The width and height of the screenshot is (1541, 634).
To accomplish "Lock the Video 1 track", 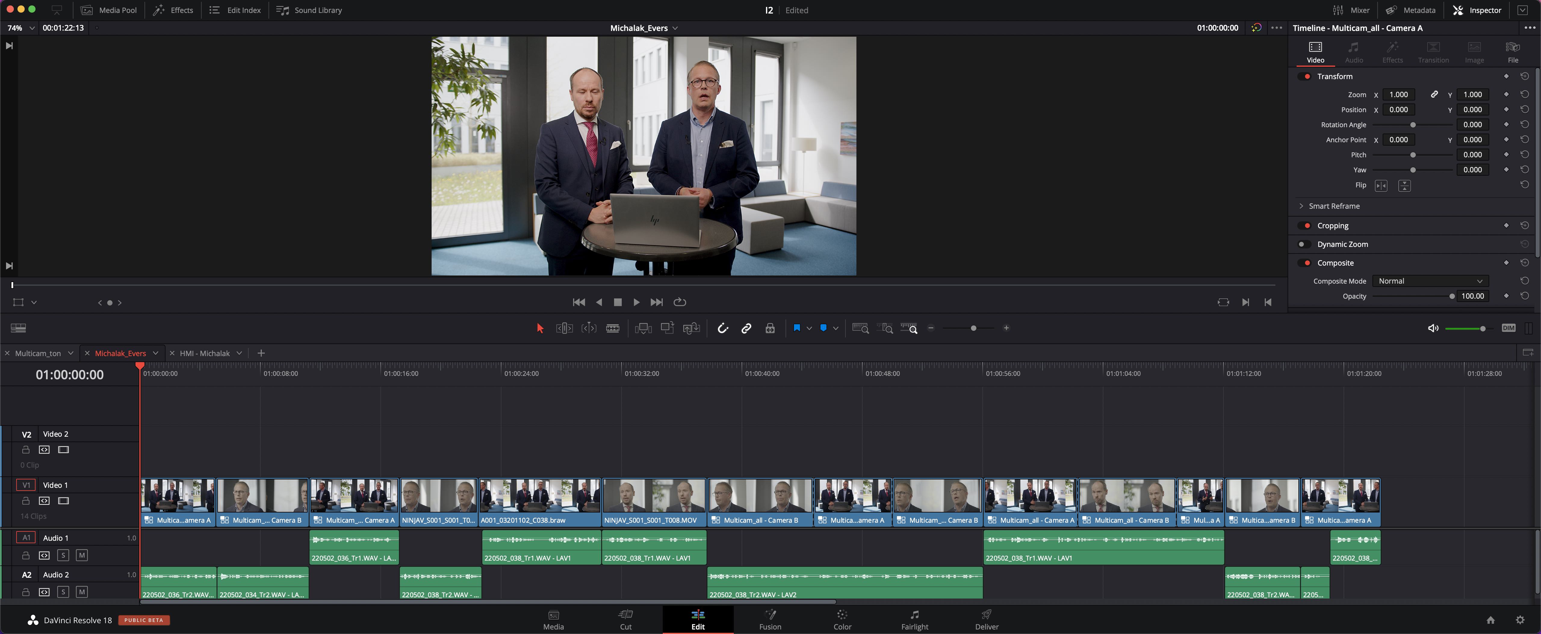I will click(26, 501).
